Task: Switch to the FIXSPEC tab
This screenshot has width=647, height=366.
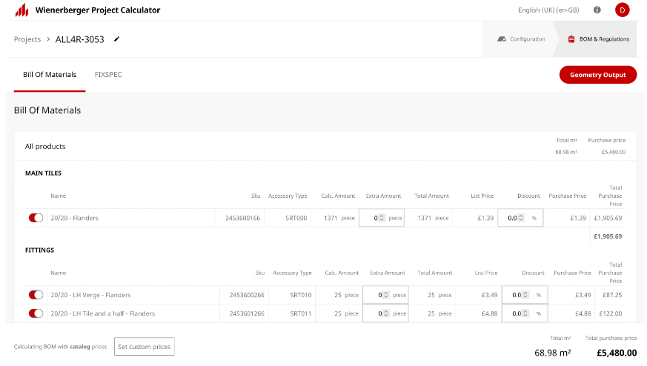Action: [108, 75]
